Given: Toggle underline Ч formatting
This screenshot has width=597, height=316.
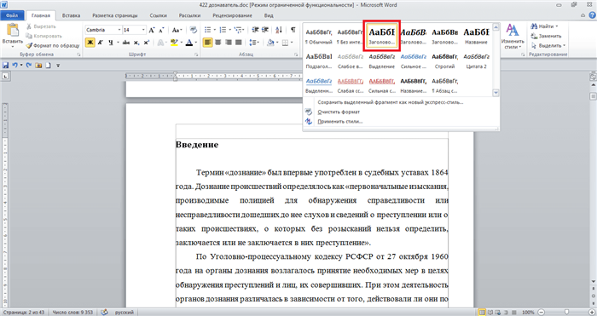Looking at the screenshot, I should click(x=110, y=43).
